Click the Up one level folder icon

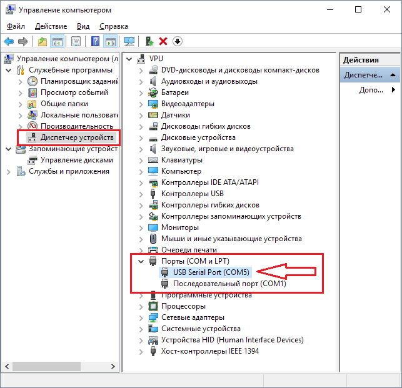click(43, 41)
